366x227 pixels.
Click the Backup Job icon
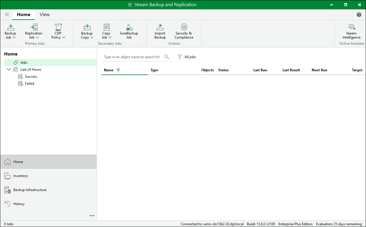pos(11,27)
